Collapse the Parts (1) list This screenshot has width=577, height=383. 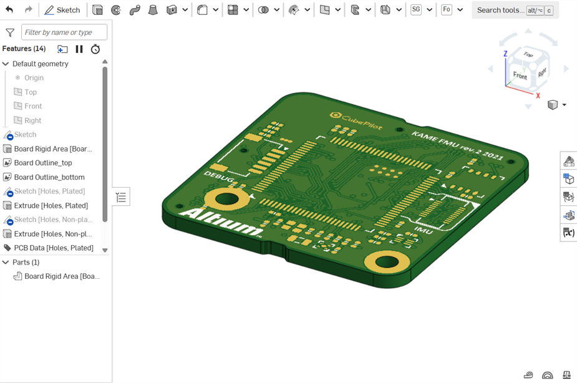pos(6,263)
